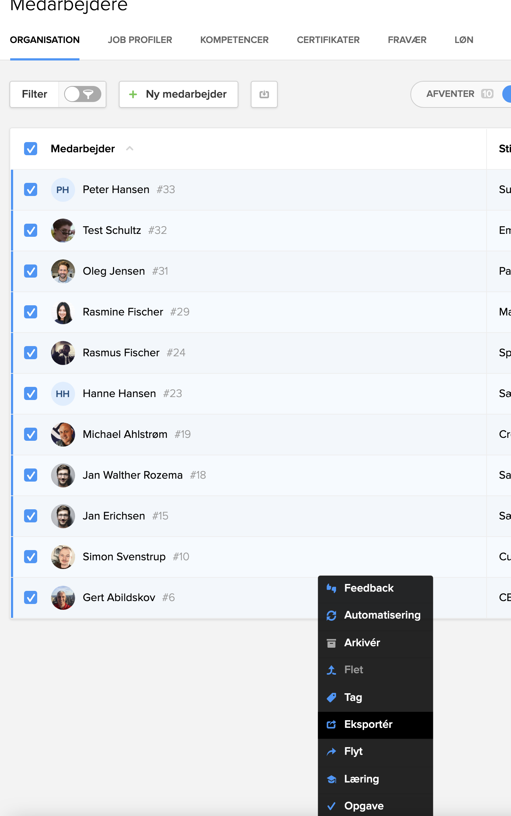
Task: Open Rasmine Fischer's employee profile
Action: (x=123, y=312)
